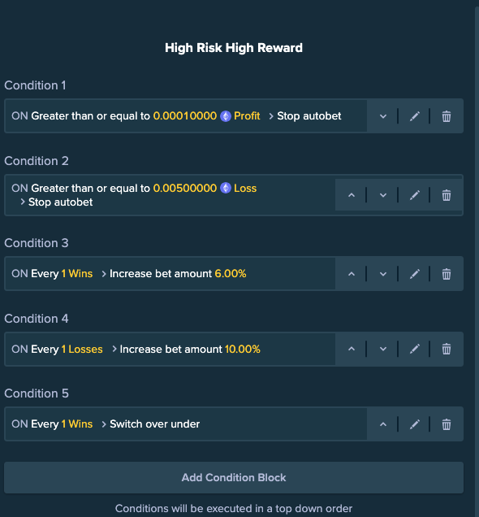The height and width of the screenshot is (517, 479).
Task: Delete Condition 1 using trash icon
Action: (446, 116)
